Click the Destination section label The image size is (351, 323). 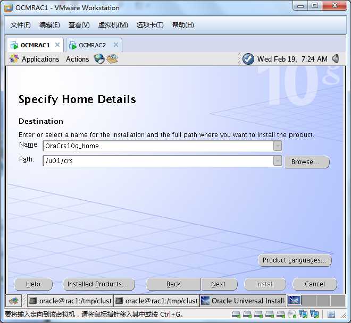(x=41, y=121)
